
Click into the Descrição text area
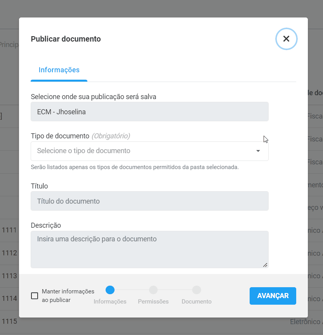(149, 250)
